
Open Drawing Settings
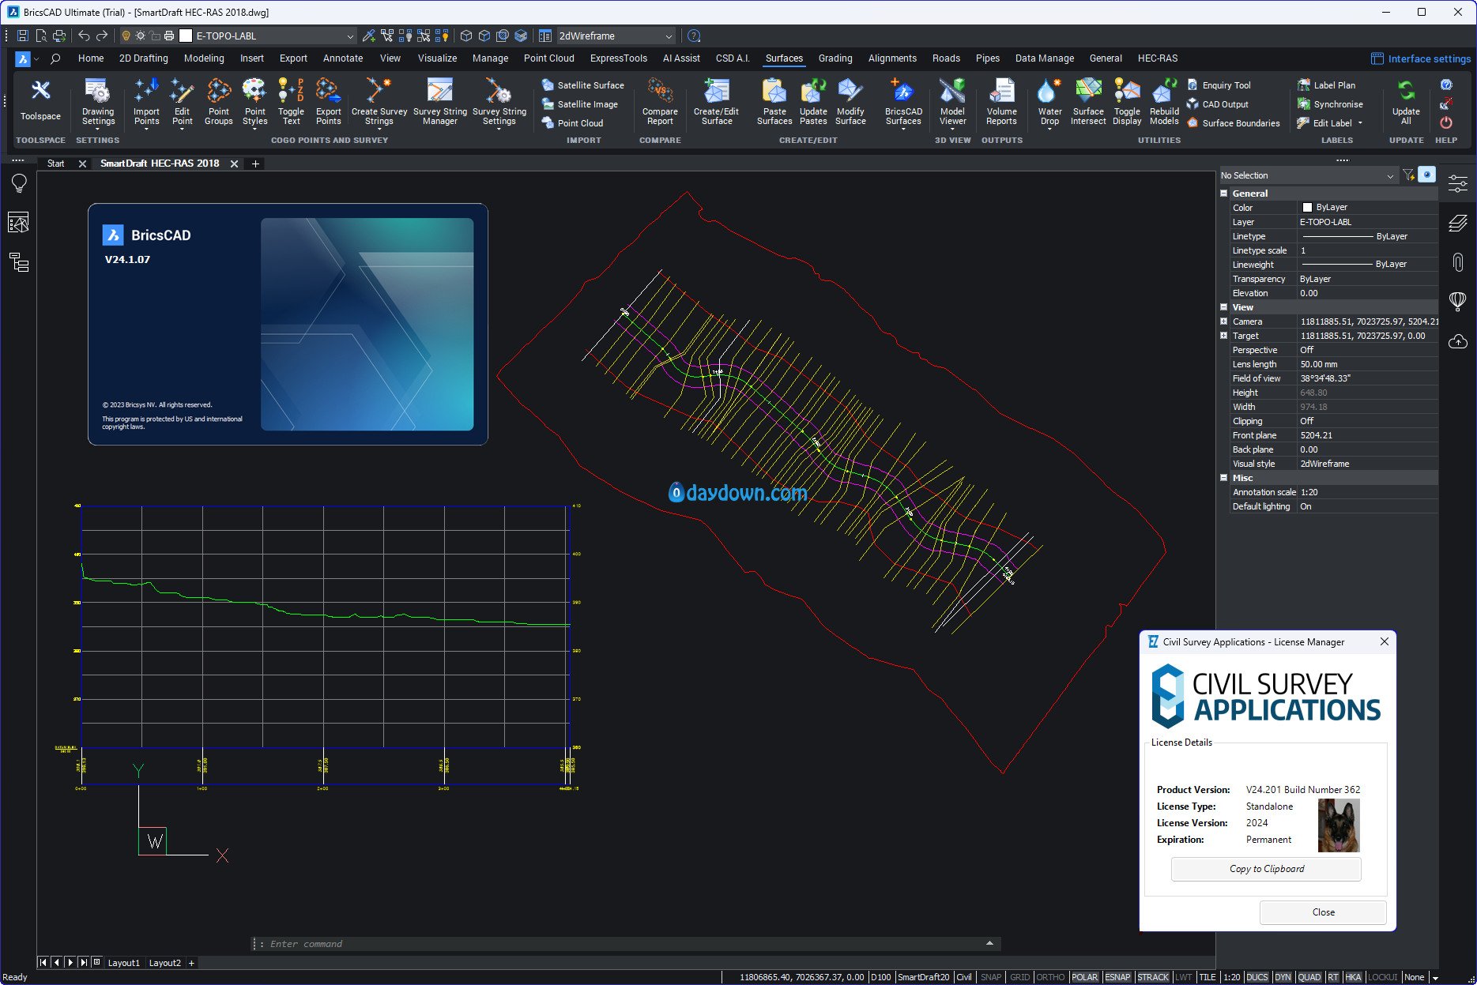click(x=98, y=102)
